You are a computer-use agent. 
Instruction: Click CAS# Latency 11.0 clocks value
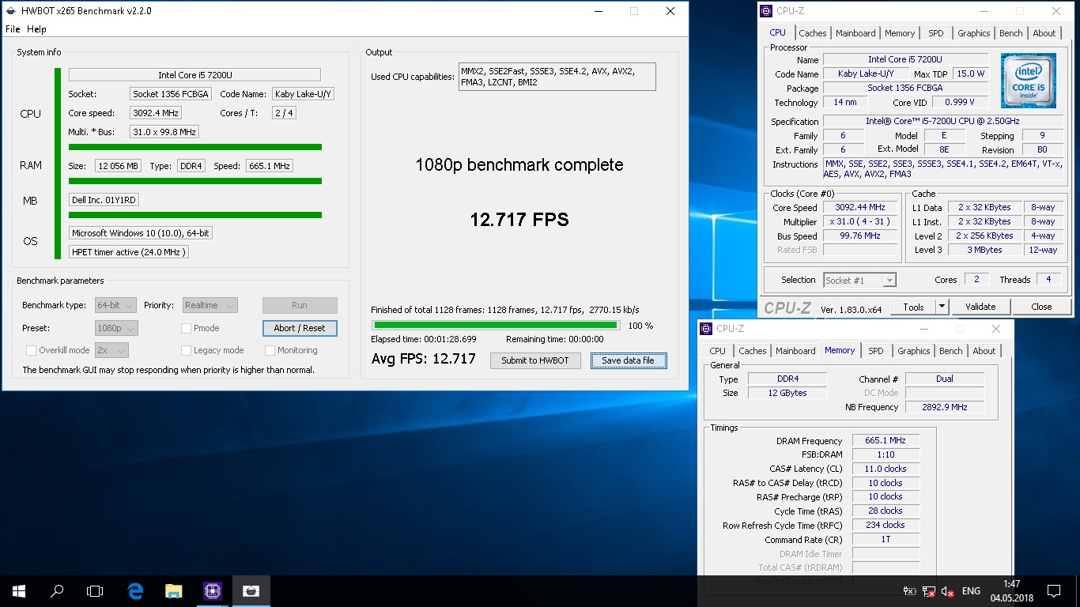pos(886,469)
